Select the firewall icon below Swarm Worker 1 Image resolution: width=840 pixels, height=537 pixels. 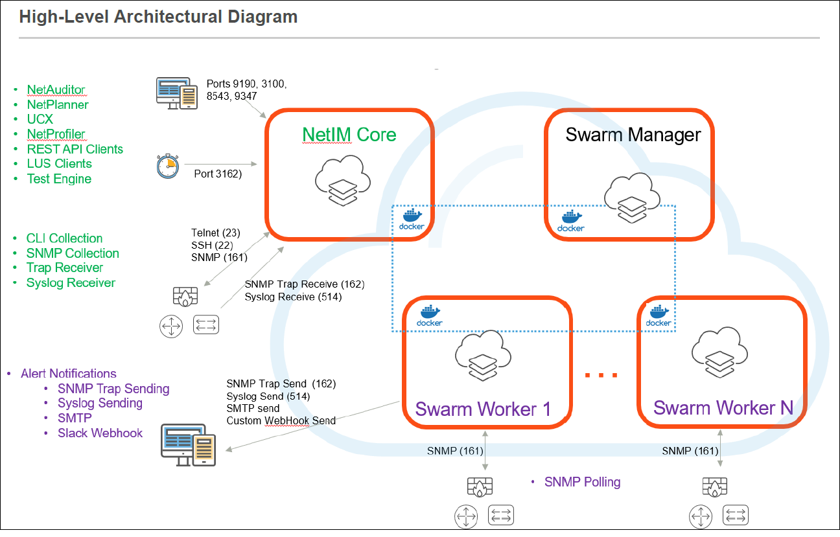coord(480,488)
